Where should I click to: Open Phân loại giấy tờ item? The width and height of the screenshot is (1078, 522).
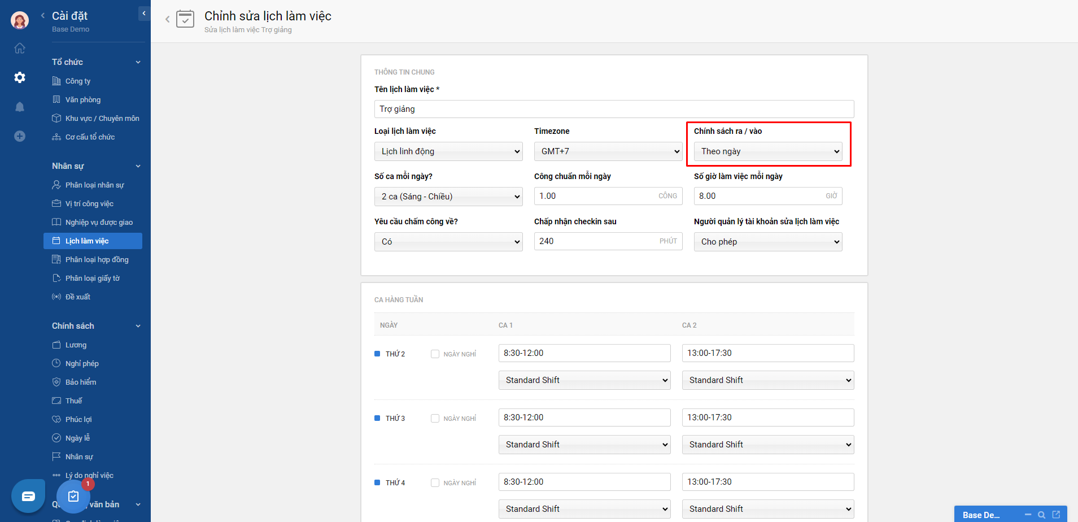point(93,278)
